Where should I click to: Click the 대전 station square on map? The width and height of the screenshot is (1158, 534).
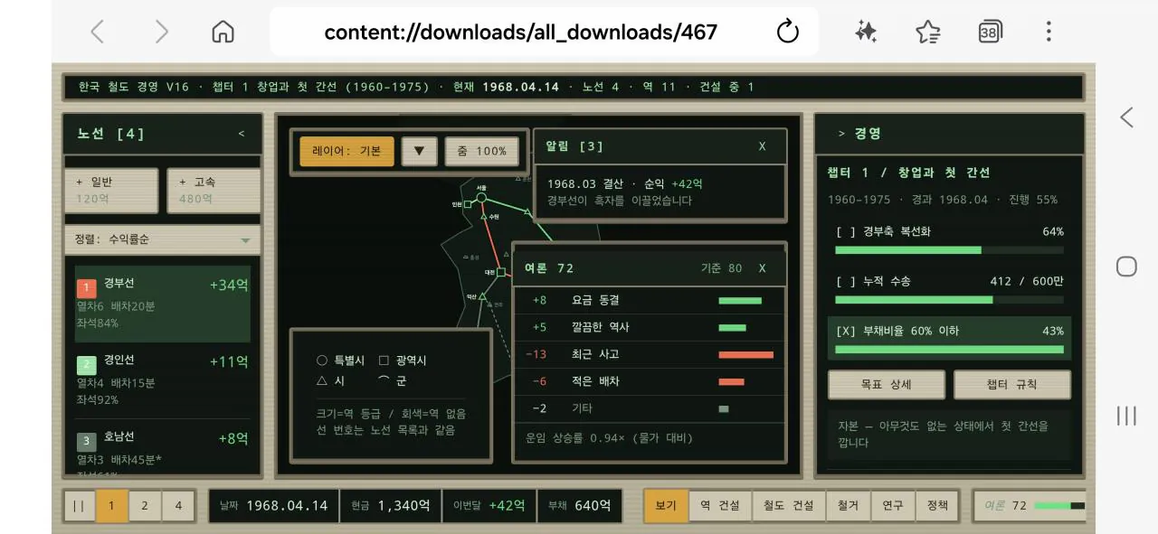tap(500, 271)
